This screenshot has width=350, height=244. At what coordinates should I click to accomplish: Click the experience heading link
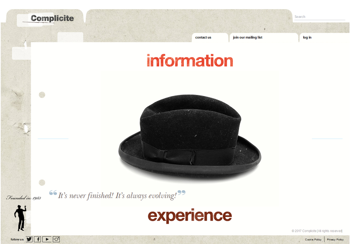pyautogui.click(x=190, y=216)
